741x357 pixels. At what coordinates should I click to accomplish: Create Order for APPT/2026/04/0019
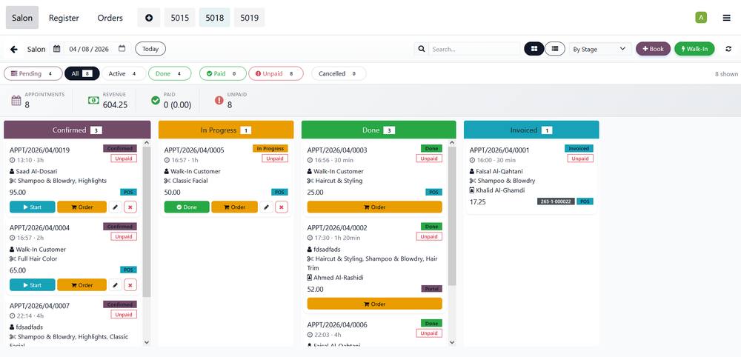[82, 207]
